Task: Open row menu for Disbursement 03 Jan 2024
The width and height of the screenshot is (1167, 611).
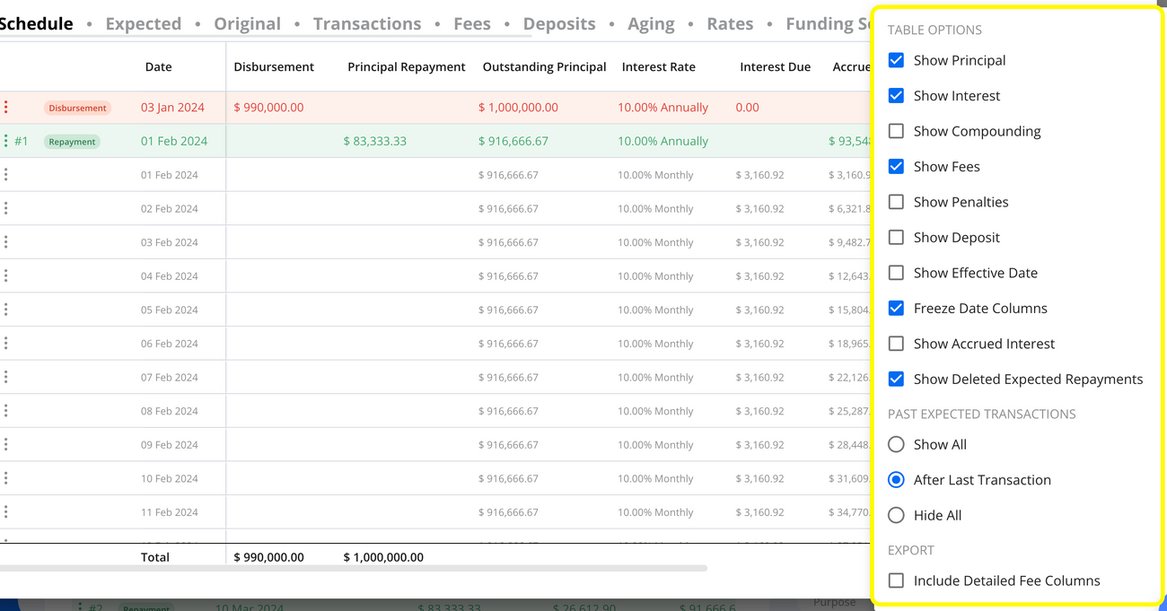Action: coord(6,107)
